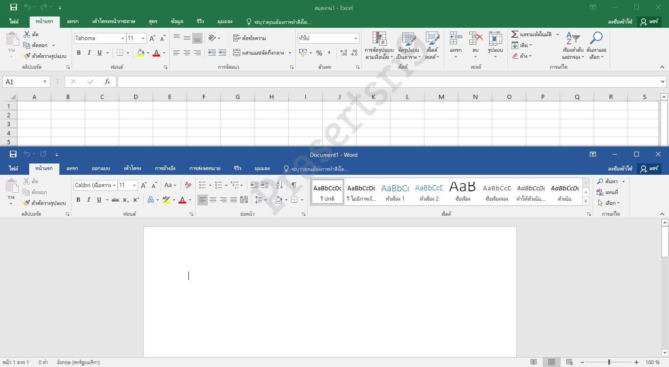This screenshot has width=669, height=367.
Task: Click Excel percent style icon
Action: [x=319, y=53]
